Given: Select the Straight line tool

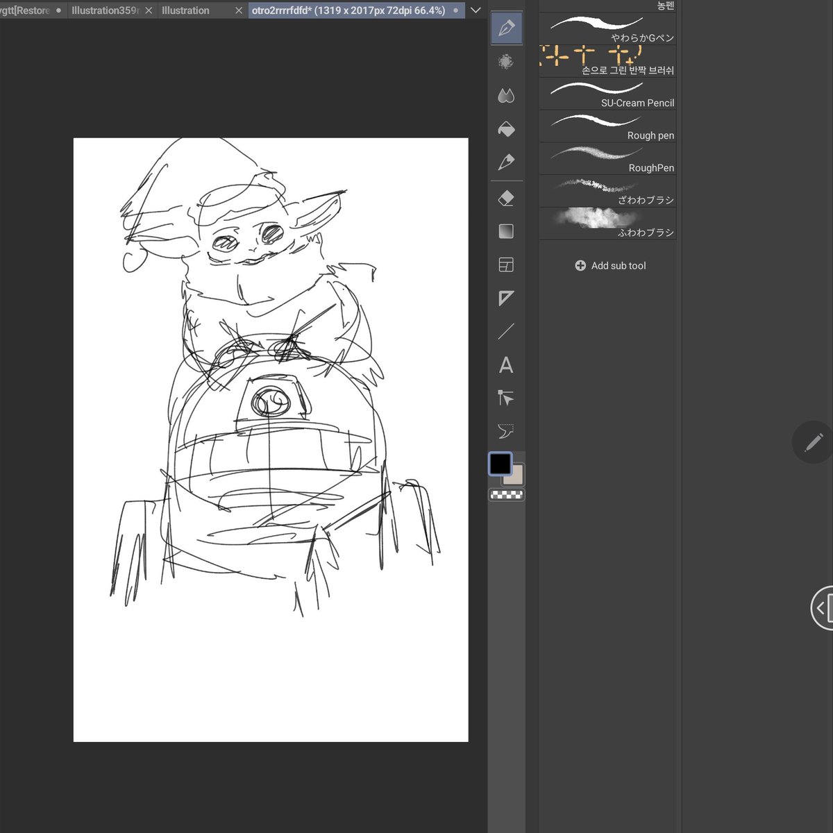Looking at the screenshot, I should pos(506,331).
